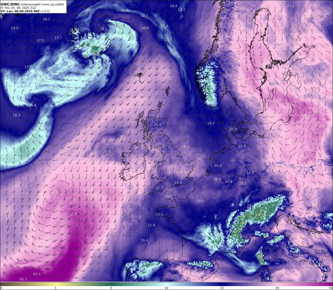Click the IT: Fös. 05. 09. 2025 21Z line
This screenshot has height=290, width=333.
click(18, 8)
